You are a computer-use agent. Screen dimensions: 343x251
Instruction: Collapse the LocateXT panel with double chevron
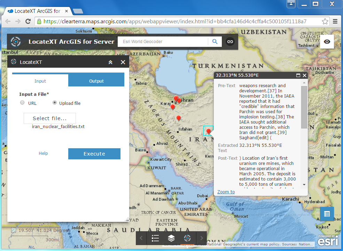[110, 62]
